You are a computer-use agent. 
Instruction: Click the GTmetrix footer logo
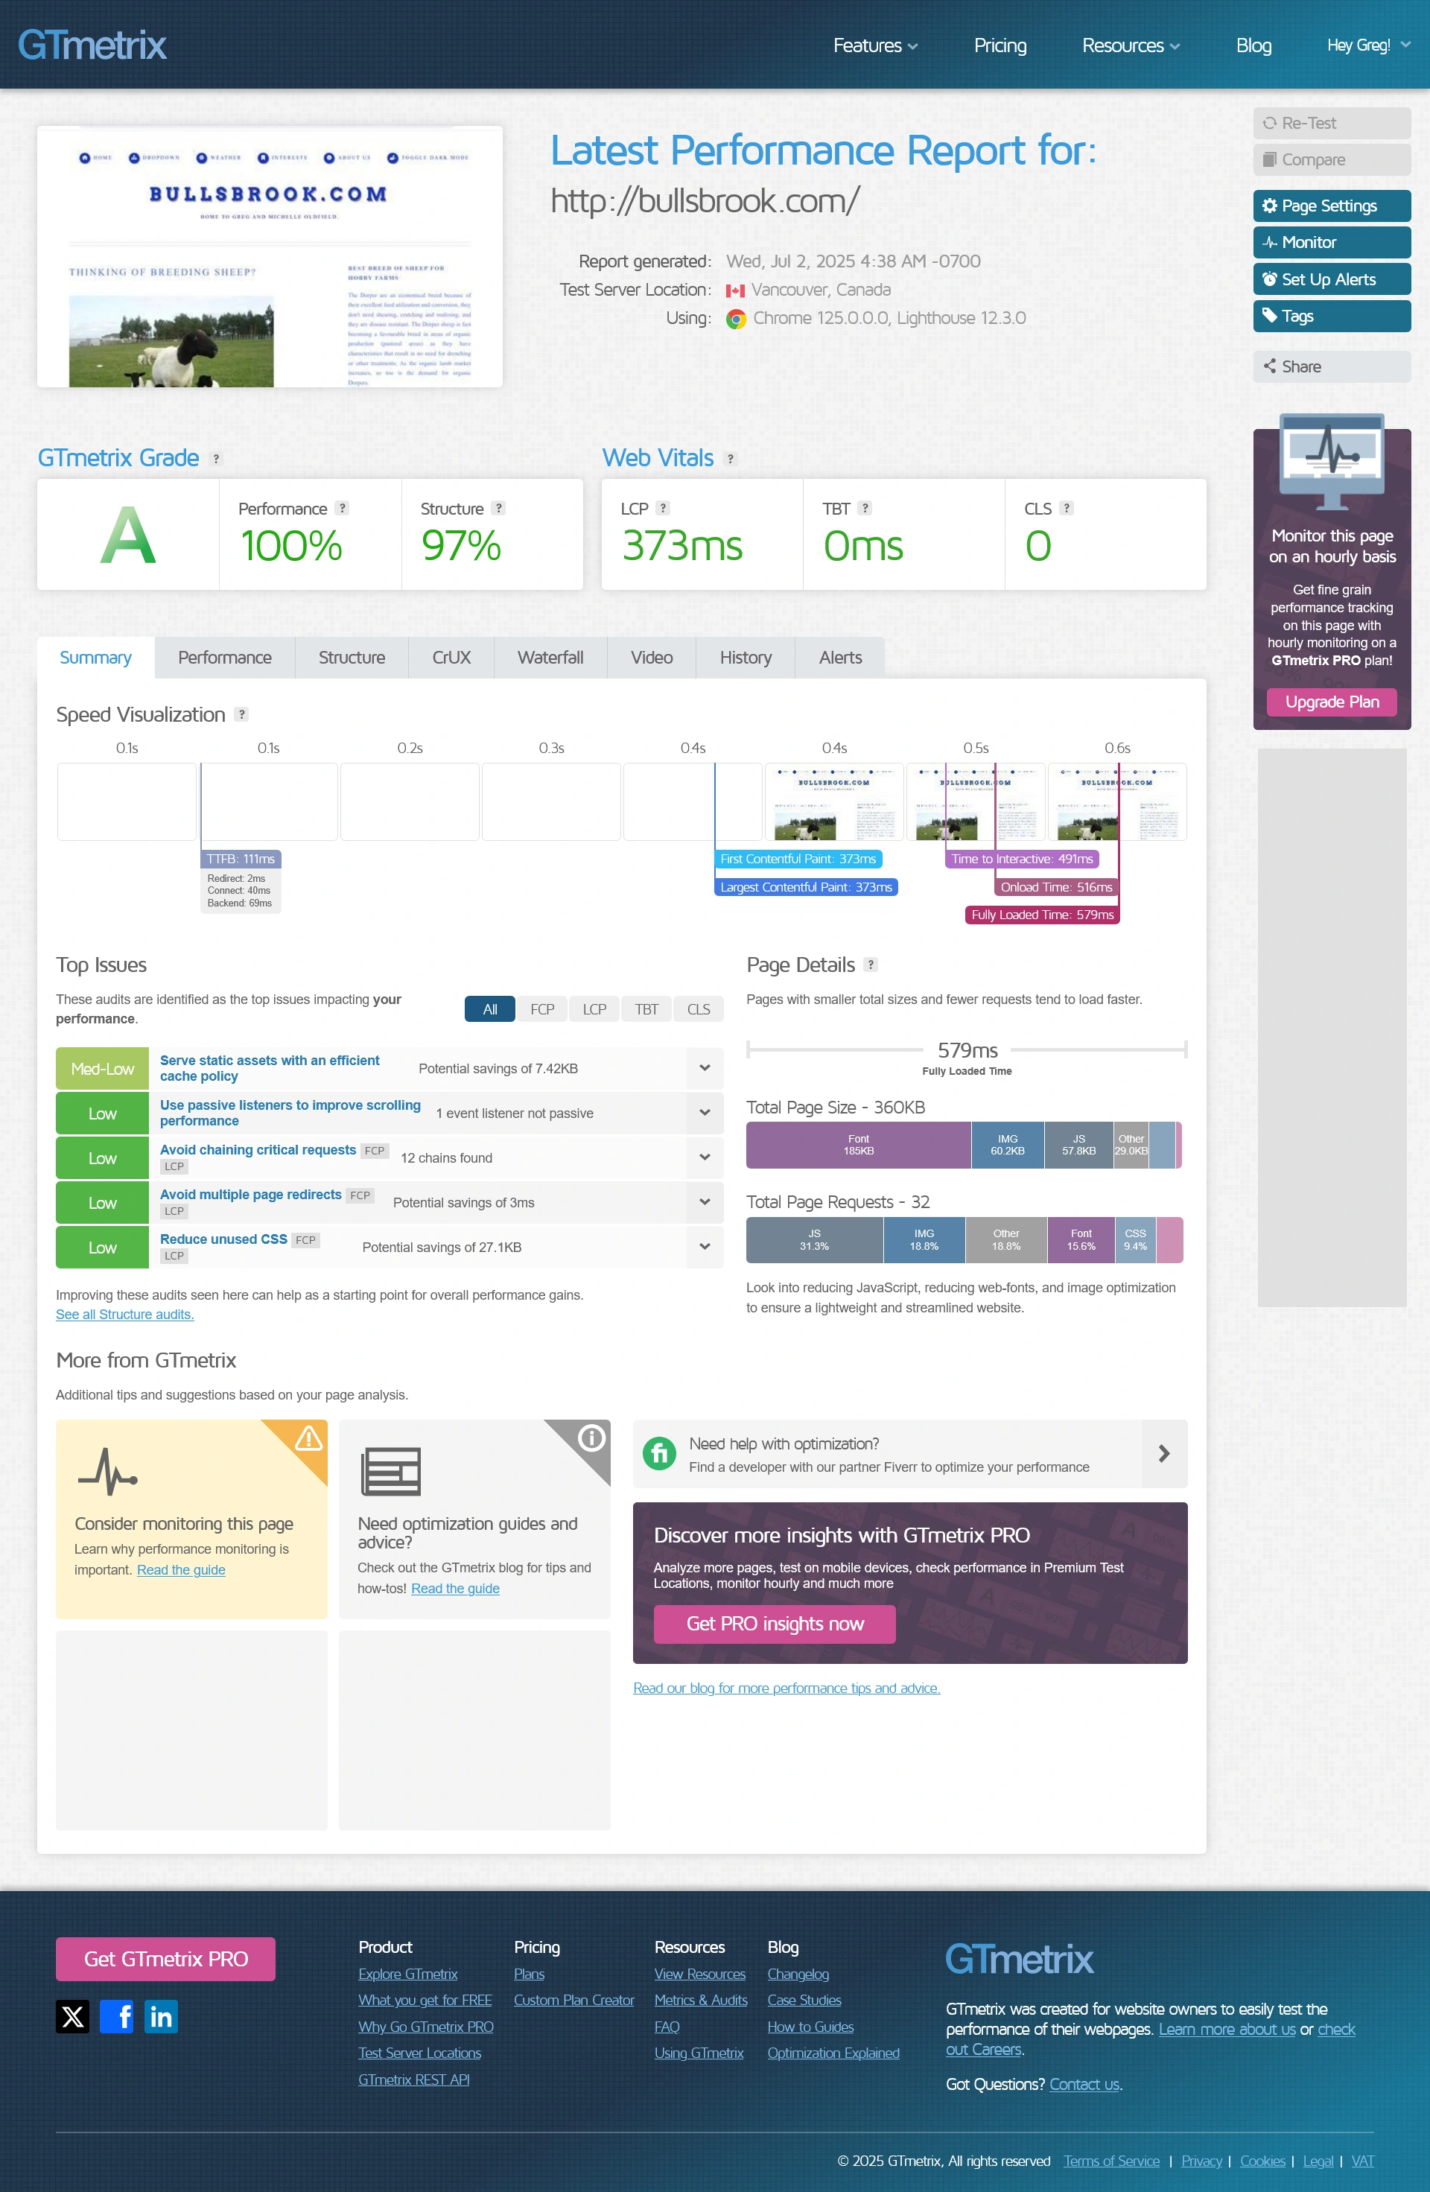point(1020,1959)
